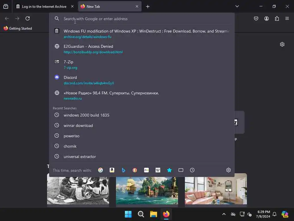294x221 pixels.
Task: Select the New Tab tab
Action: [110, 6]
